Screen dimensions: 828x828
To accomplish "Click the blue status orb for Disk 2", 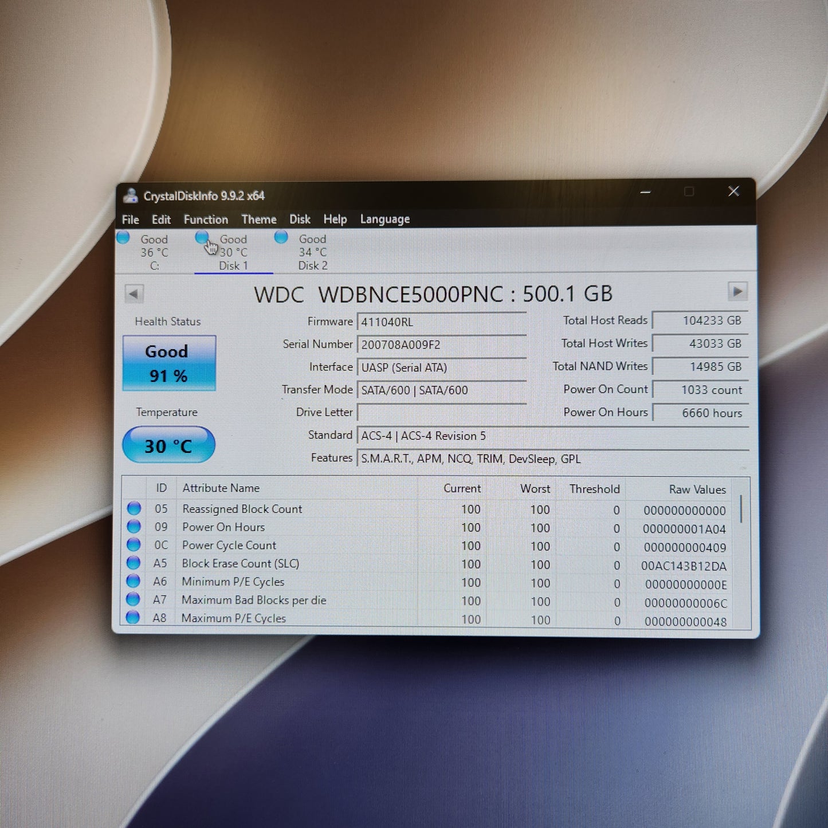I will 281,237.
